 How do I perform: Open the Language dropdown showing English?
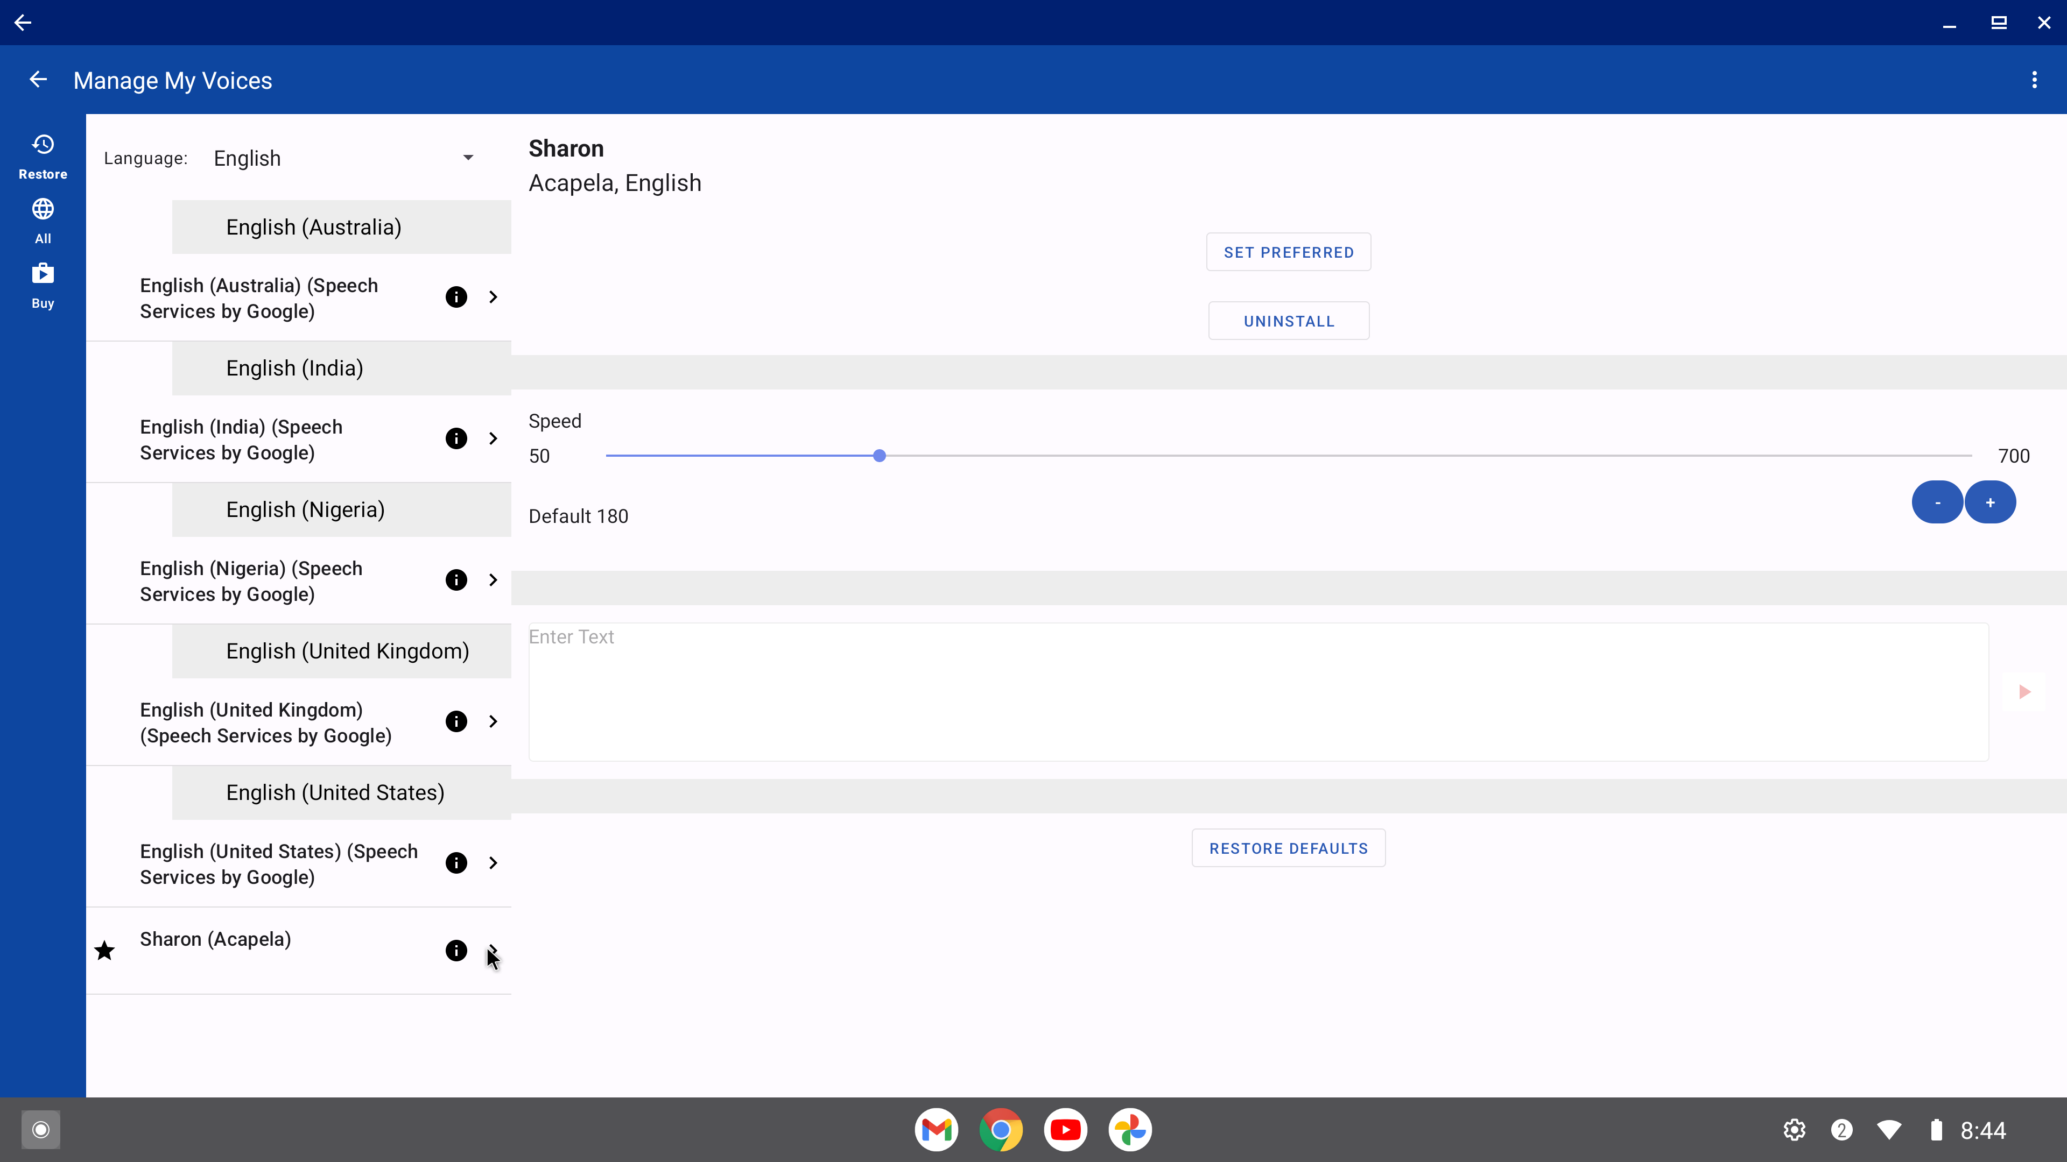pos(345,158)
